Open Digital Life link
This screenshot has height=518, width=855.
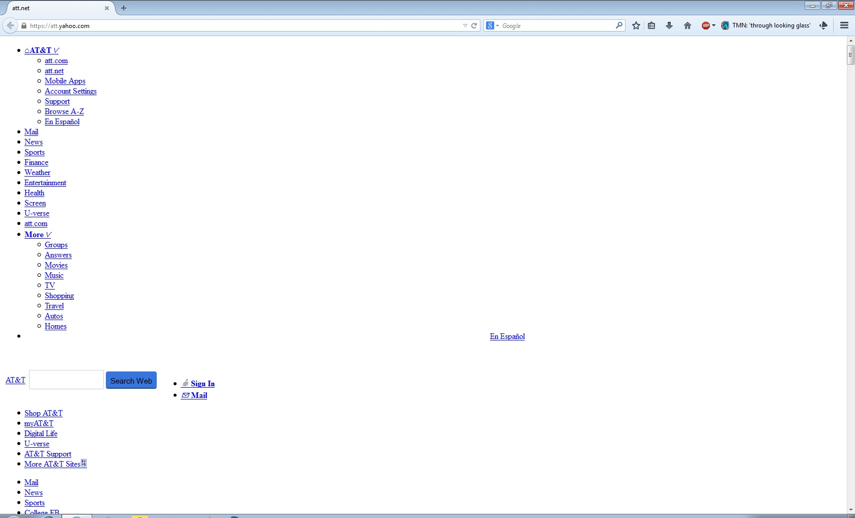pyautogui.click(x=41, y=434)
